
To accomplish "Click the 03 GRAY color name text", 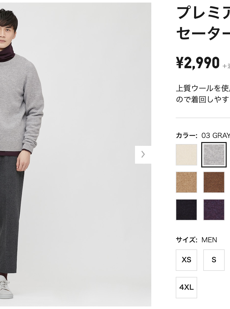I will tap(216, 135).
